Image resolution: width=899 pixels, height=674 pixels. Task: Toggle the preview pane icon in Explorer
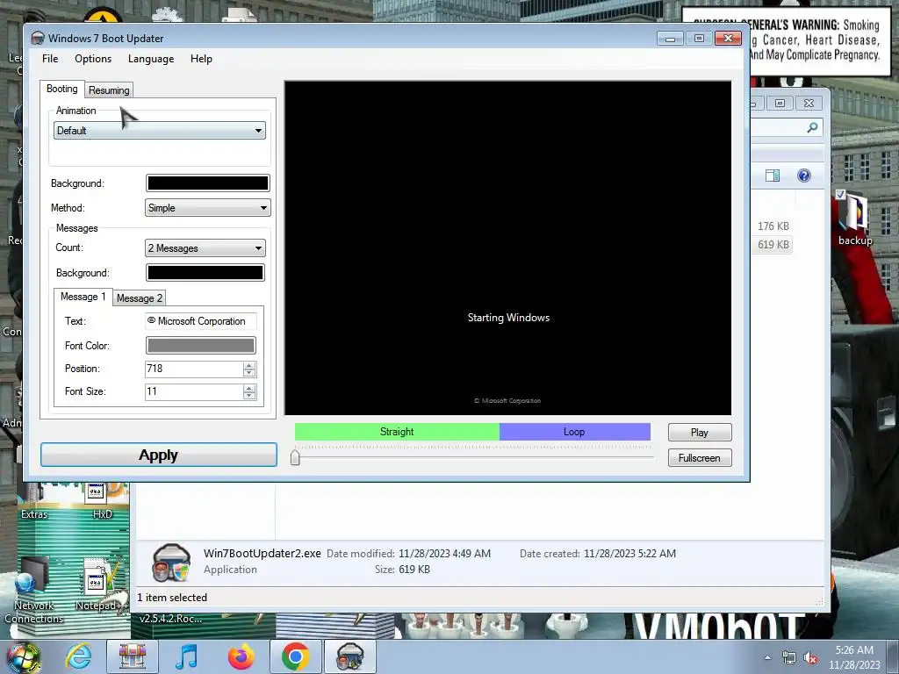(773, 176)
